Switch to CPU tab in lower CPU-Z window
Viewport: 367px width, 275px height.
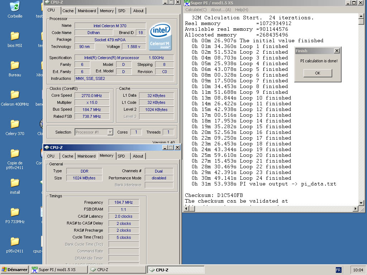pyautogui.click(x=51, y=156)
